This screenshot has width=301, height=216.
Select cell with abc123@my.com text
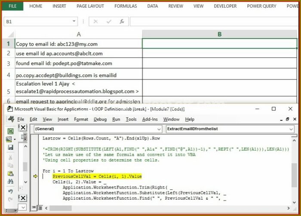[79, 44]
